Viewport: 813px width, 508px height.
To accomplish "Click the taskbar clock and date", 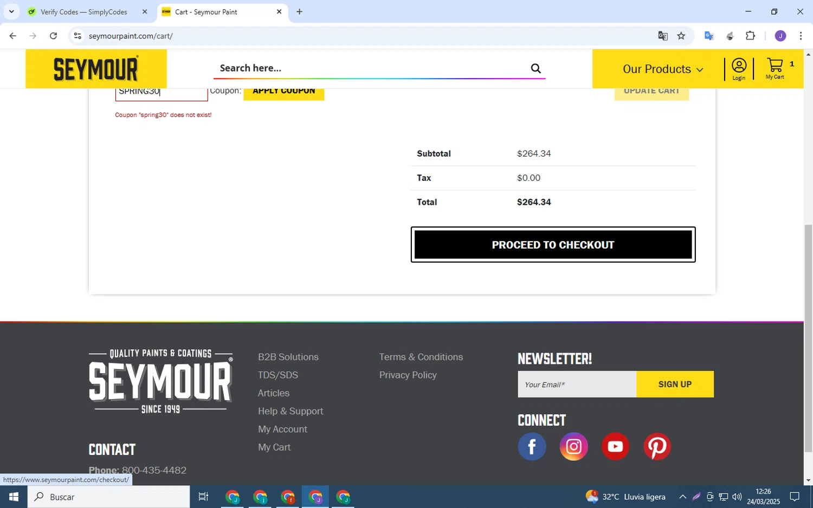I will coord(763,497).
